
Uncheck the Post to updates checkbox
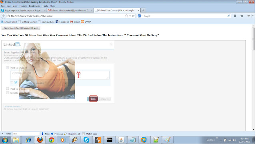pyautogui.click(x=8, y=67)
